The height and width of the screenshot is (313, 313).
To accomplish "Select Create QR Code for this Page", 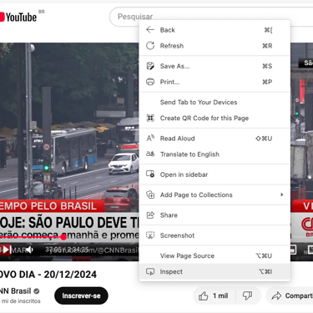I will tap(215, 118).
